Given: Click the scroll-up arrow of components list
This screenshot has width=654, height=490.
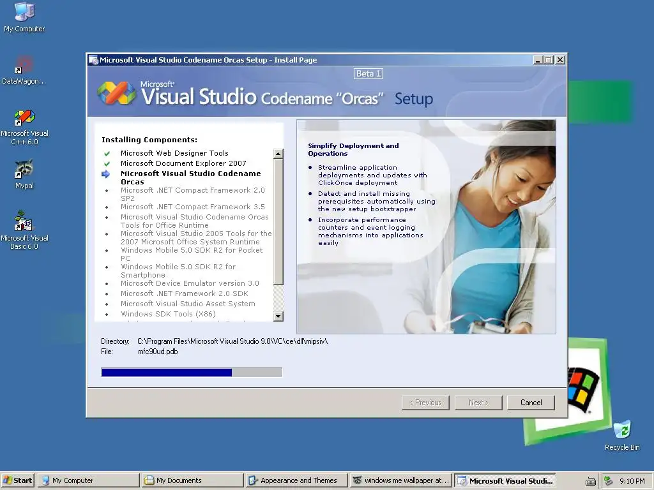Looking at the screenshot, I should [x=278, y=154].
